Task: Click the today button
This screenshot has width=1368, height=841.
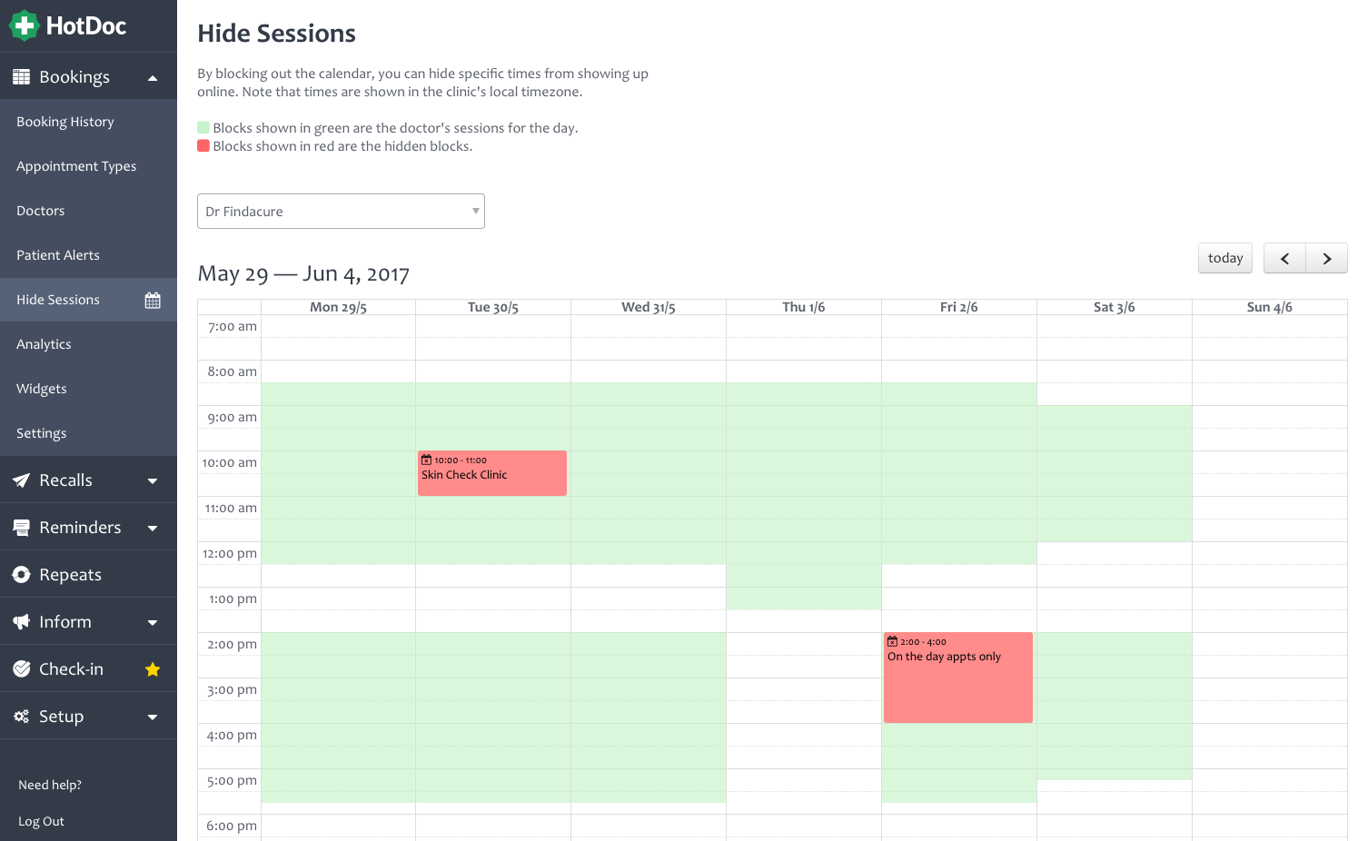Action: [1225, 258]
